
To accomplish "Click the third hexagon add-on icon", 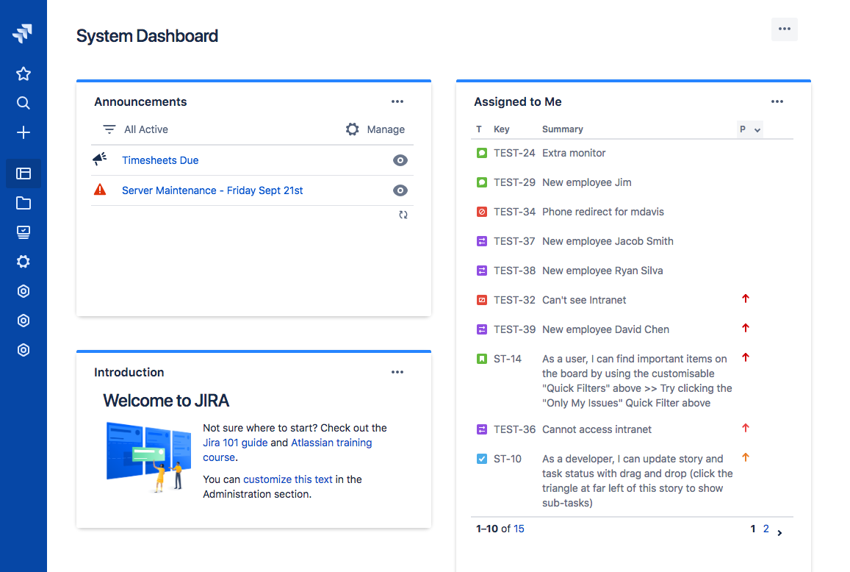I will coord(24,350).
